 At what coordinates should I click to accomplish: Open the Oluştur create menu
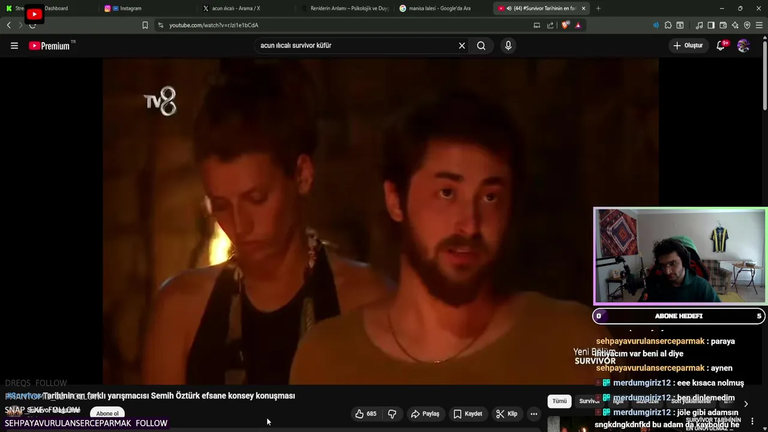pos(688,46)
